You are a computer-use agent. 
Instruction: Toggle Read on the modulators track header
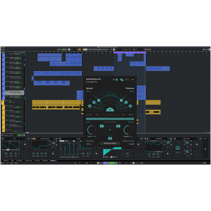(18, 135)
